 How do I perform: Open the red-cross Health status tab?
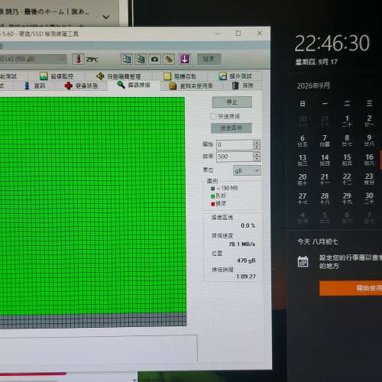click(x=81, y=86)
